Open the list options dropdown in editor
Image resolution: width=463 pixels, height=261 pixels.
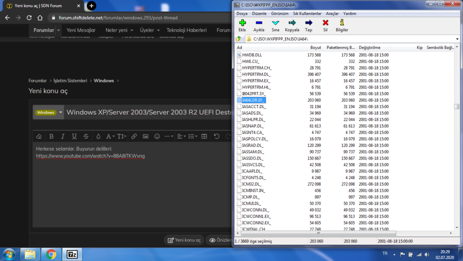click(193, 136)
